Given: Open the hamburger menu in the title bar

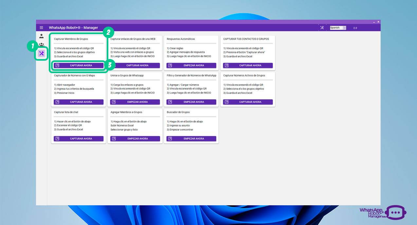Looking at the screenshot, I should point(41,28).
